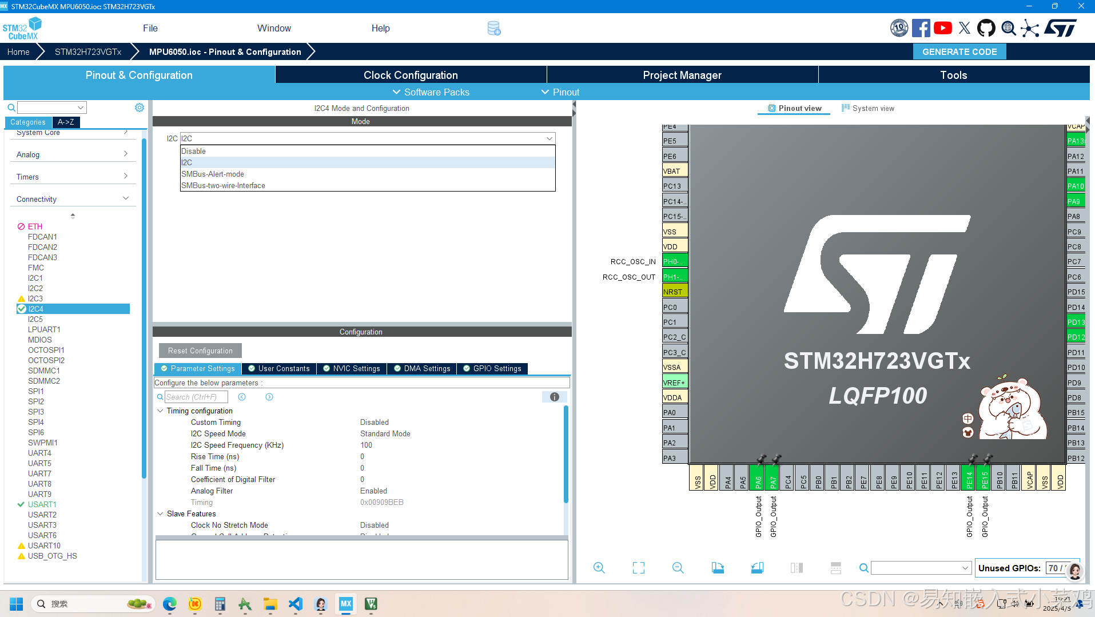Screen dimensions: 1095x617
Task: Open the Help menu
Action: click(x=380, y=28)
